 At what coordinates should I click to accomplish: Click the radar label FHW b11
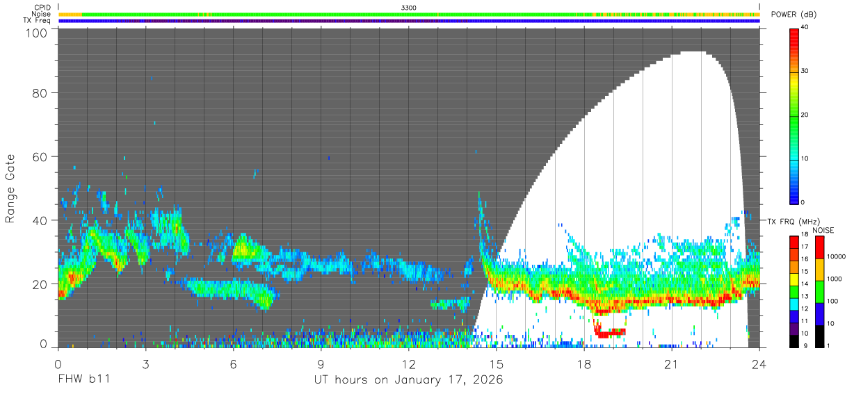[83, 380]
